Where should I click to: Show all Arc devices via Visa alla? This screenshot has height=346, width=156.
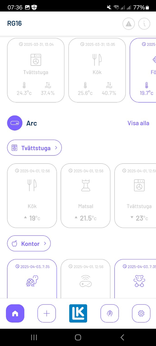click(138, 123)
